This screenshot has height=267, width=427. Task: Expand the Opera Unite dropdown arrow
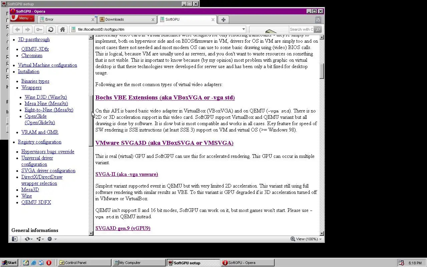(43, 239)
